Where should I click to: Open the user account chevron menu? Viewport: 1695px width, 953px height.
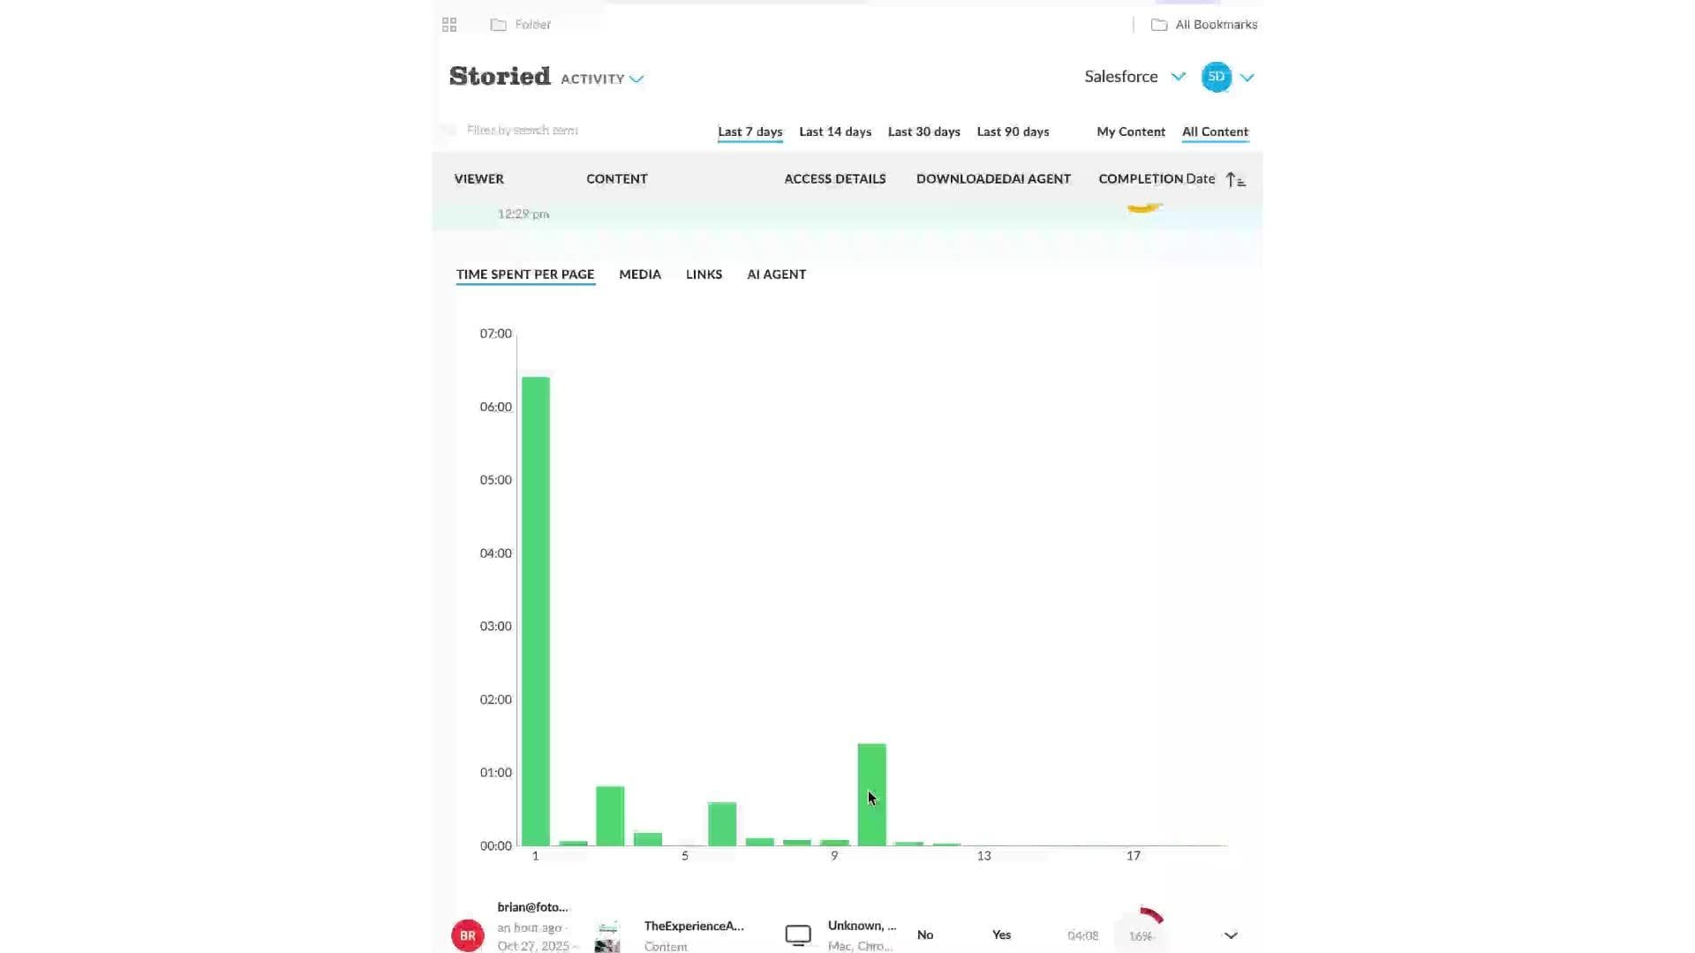click(x=1247, y=78)
